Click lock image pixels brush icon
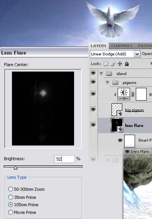This screenshot has height=219, width=152. coord(113,64)
